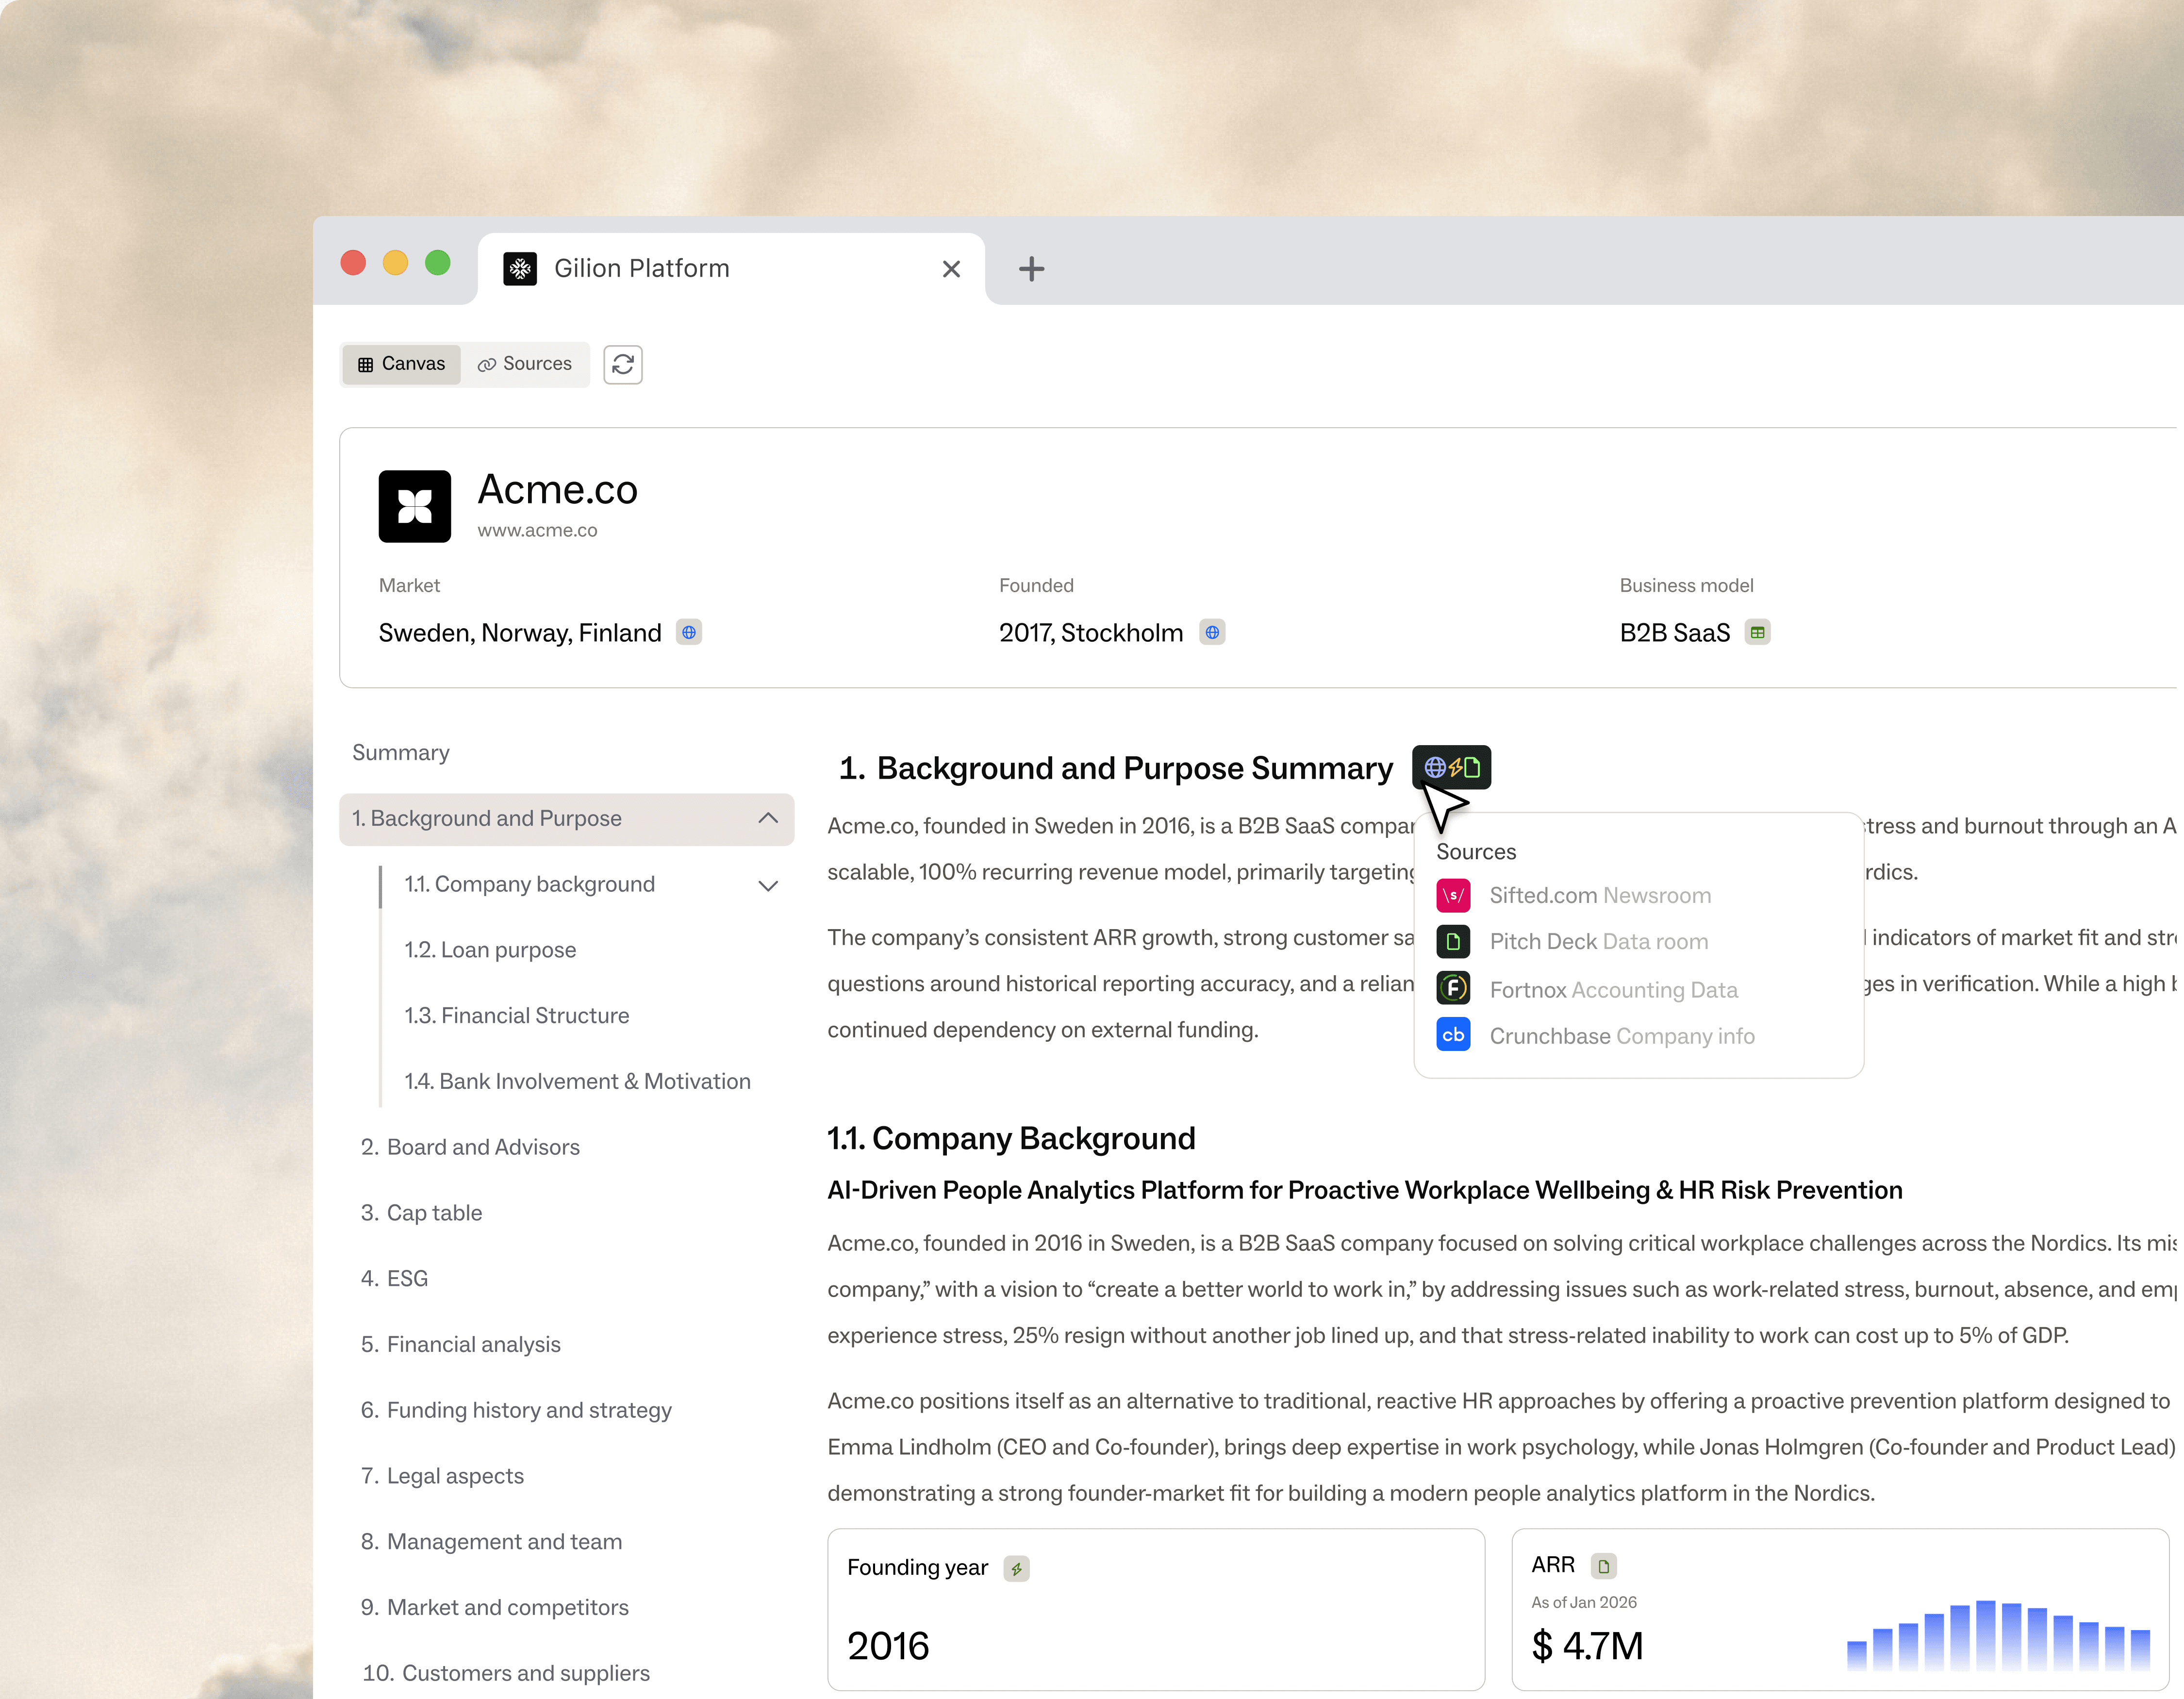Open a new browser tab with plus button
The height and width of the screenshot is (1699, 2184).
(1031, 268)
